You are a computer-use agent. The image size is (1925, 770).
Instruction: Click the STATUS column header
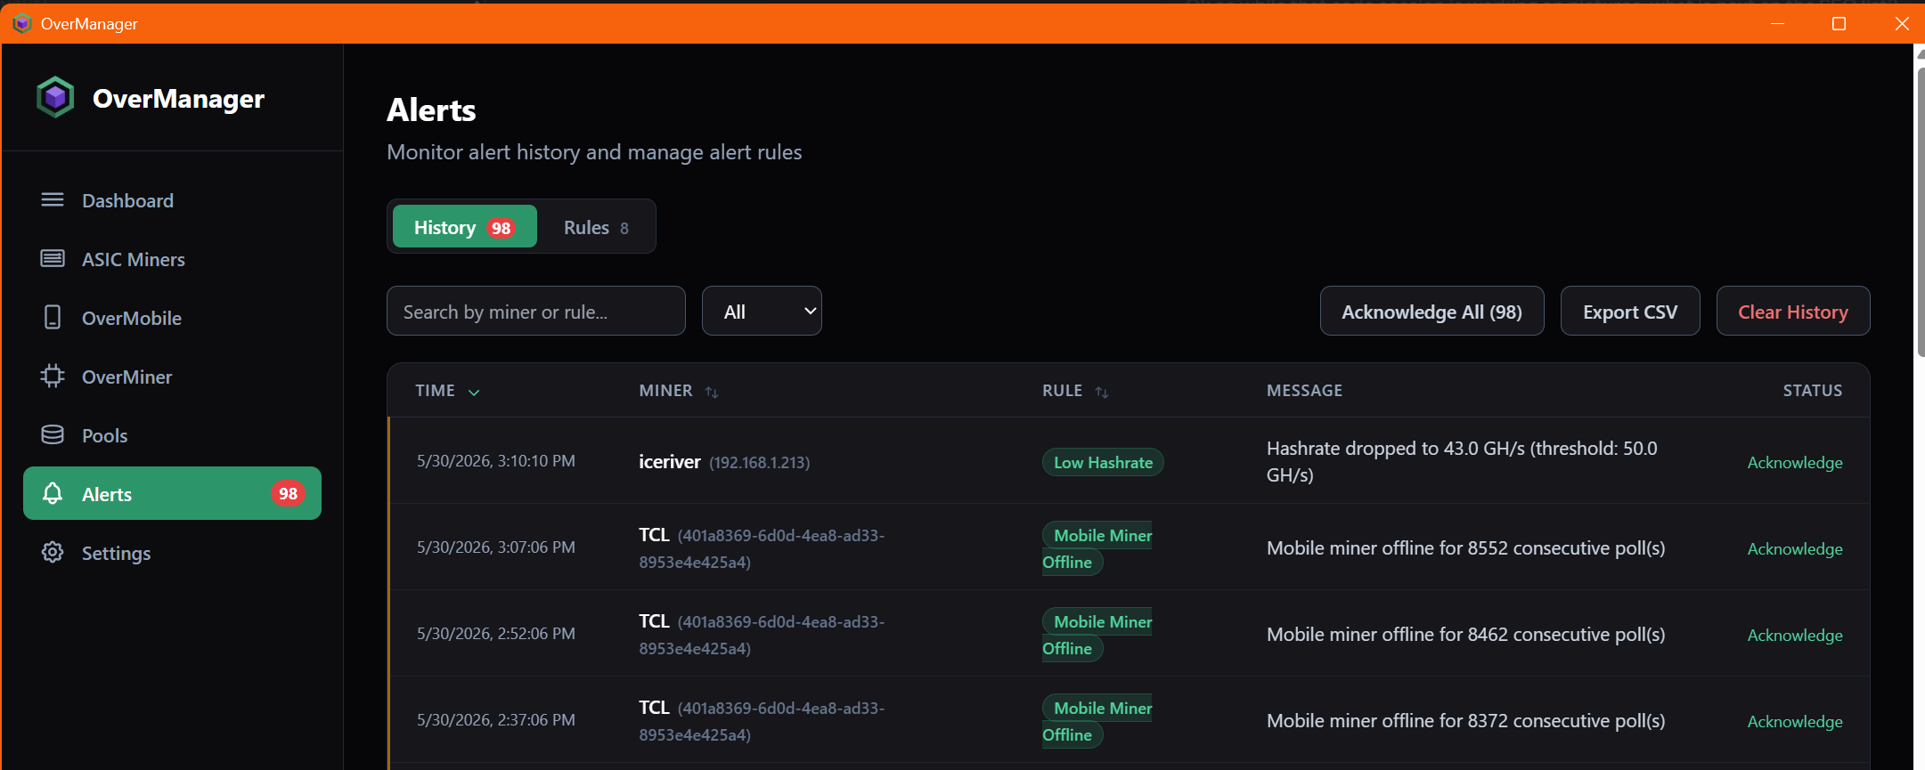pyautogui.click(x=1812, y=390)
